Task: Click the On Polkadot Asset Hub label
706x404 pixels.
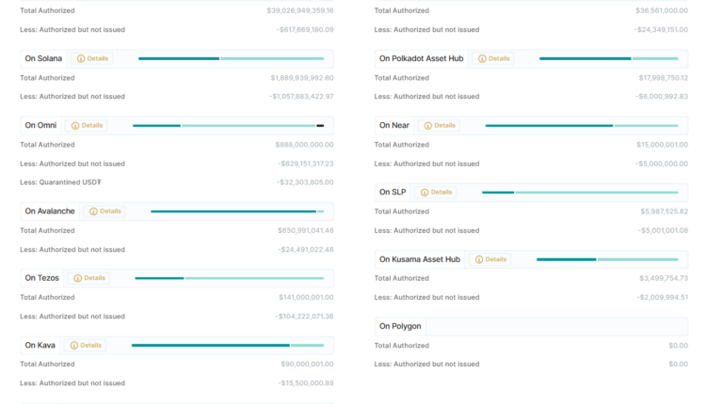Action: [421, 58]
